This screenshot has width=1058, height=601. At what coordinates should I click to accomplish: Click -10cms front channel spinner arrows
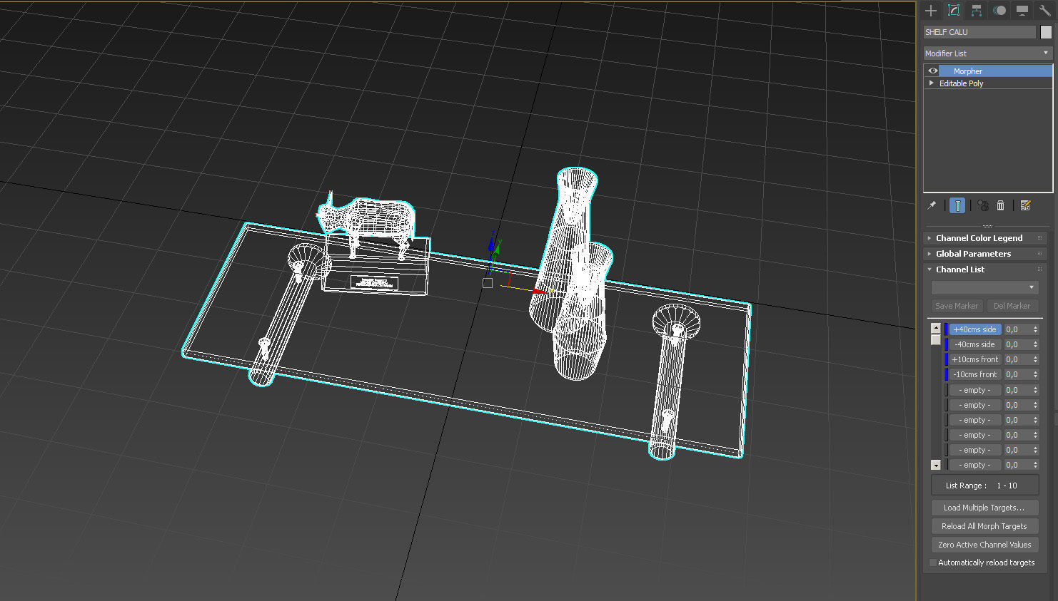click(1035, 374)
